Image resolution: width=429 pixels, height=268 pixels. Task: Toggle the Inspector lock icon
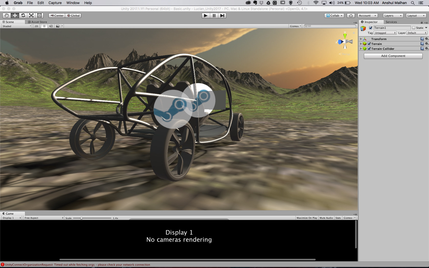coord(422,22)
